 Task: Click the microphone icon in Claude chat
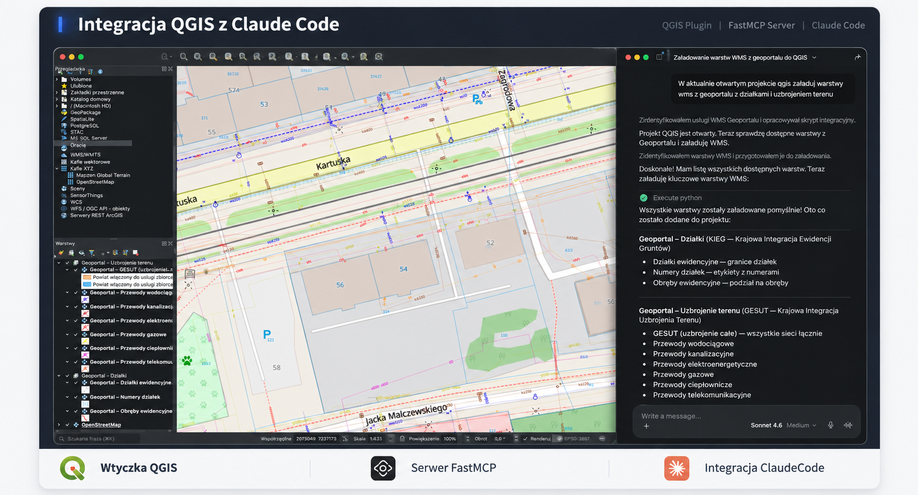[x=830, y=425]
